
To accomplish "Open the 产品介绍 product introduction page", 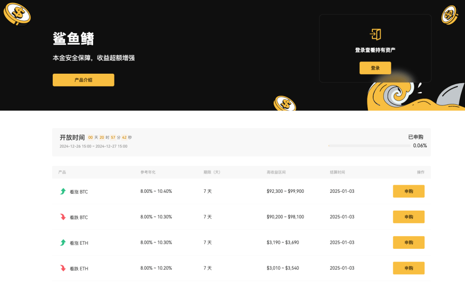I will [83, 80].
